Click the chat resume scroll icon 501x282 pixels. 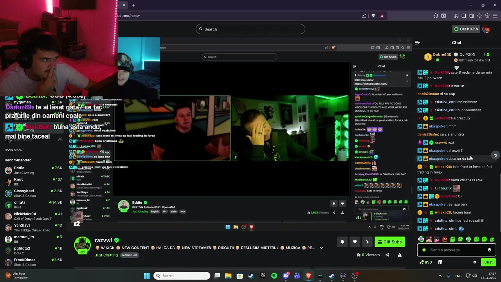495,155
